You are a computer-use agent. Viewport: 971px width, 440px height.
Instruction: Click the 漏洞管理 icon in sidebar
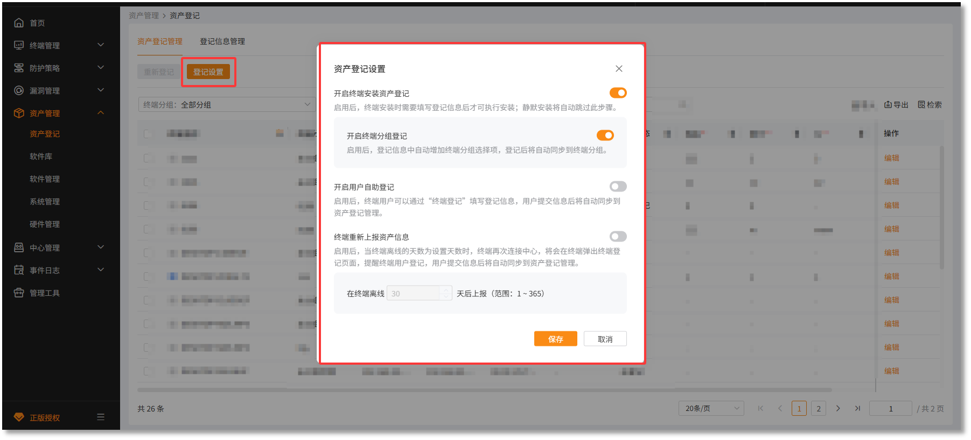tap(19, 90)
